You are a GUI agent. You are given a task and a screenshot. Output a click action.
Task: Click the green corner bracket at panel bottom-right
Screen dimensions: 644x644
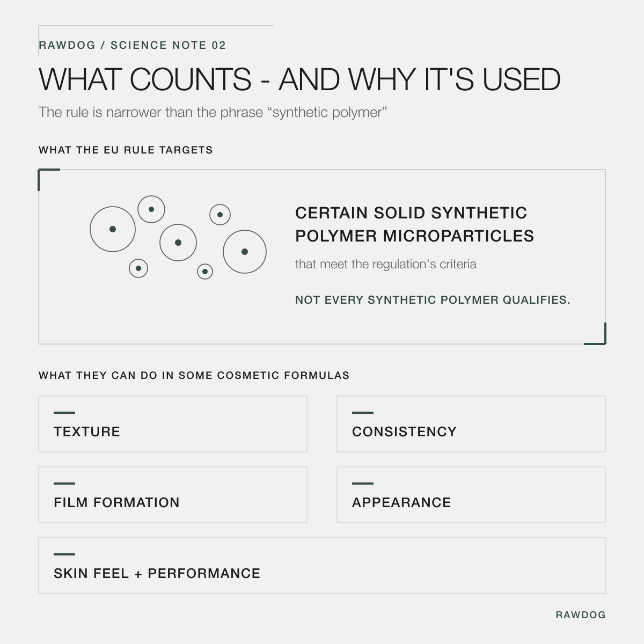point(595,333)
